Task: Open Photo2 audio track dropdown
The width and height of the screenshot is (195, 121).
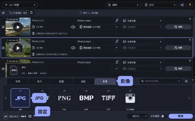Action: [142, 48]
